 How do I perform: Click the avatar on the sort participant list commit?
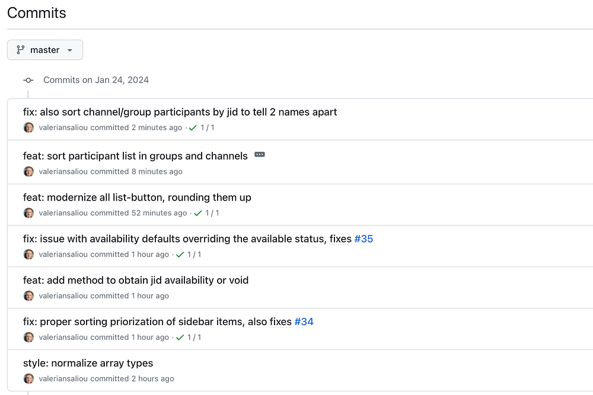28,171
